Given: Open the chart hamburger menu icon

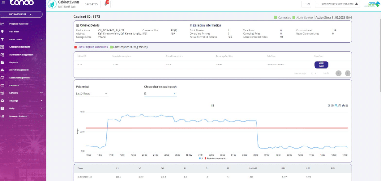Looking at the screenshot, I should coord(347,105).
